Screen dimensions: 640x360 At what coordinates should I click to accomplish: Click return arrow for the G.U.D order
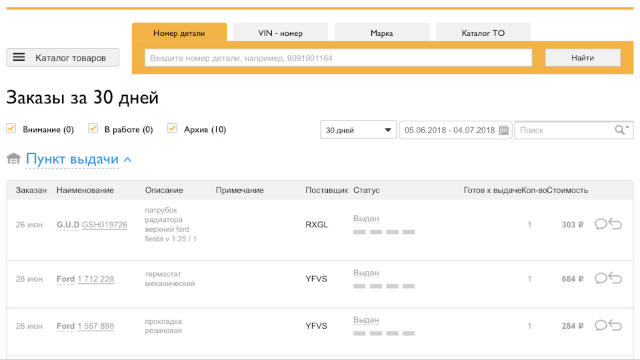615,224
